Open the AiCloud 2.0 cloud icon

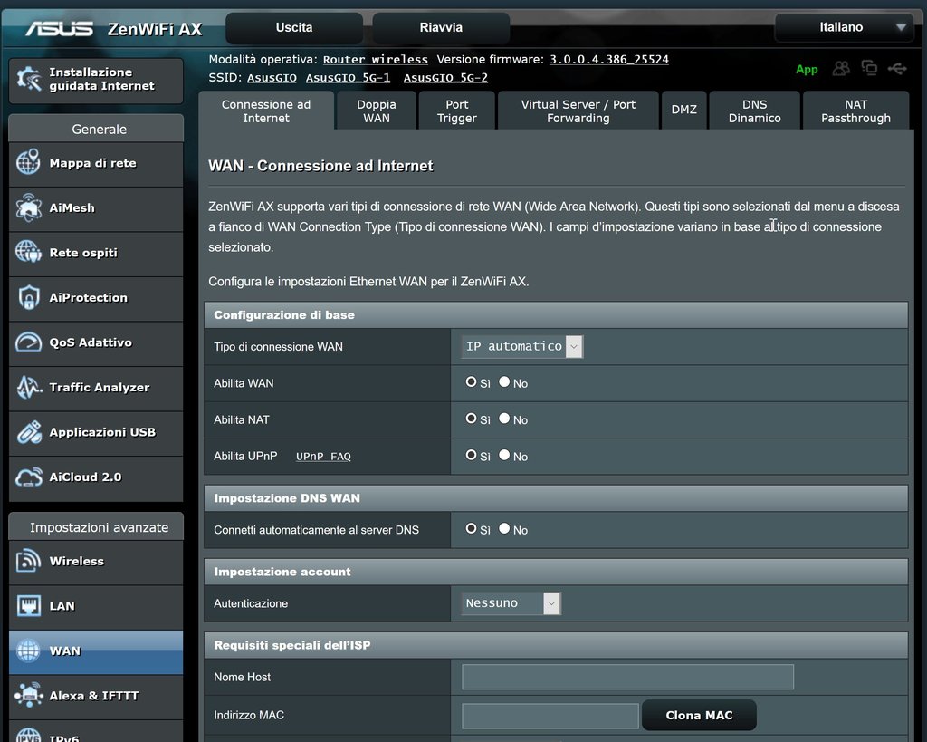pyautogui.click(x=29, y=477)
